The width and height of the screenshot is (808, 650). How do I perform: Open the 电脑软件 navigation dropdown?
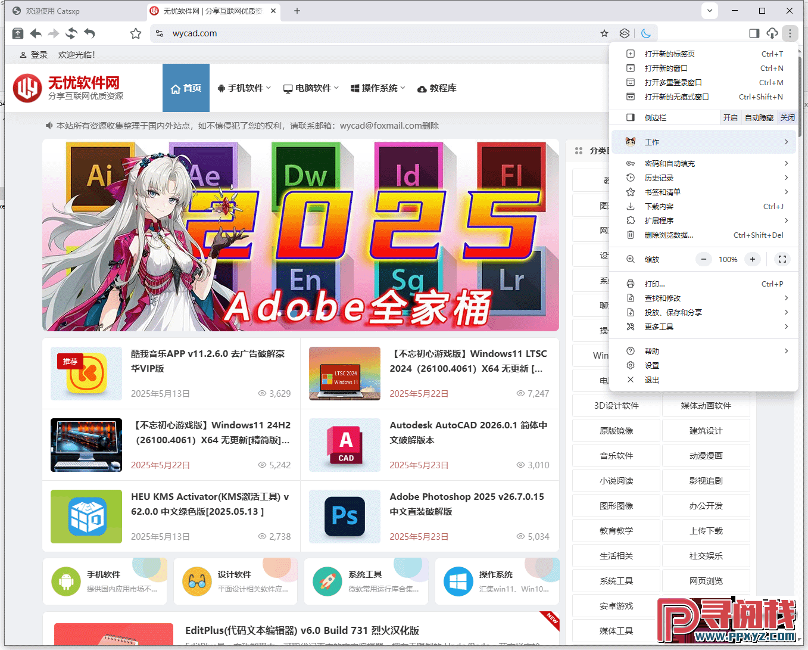tap(311, 88)
